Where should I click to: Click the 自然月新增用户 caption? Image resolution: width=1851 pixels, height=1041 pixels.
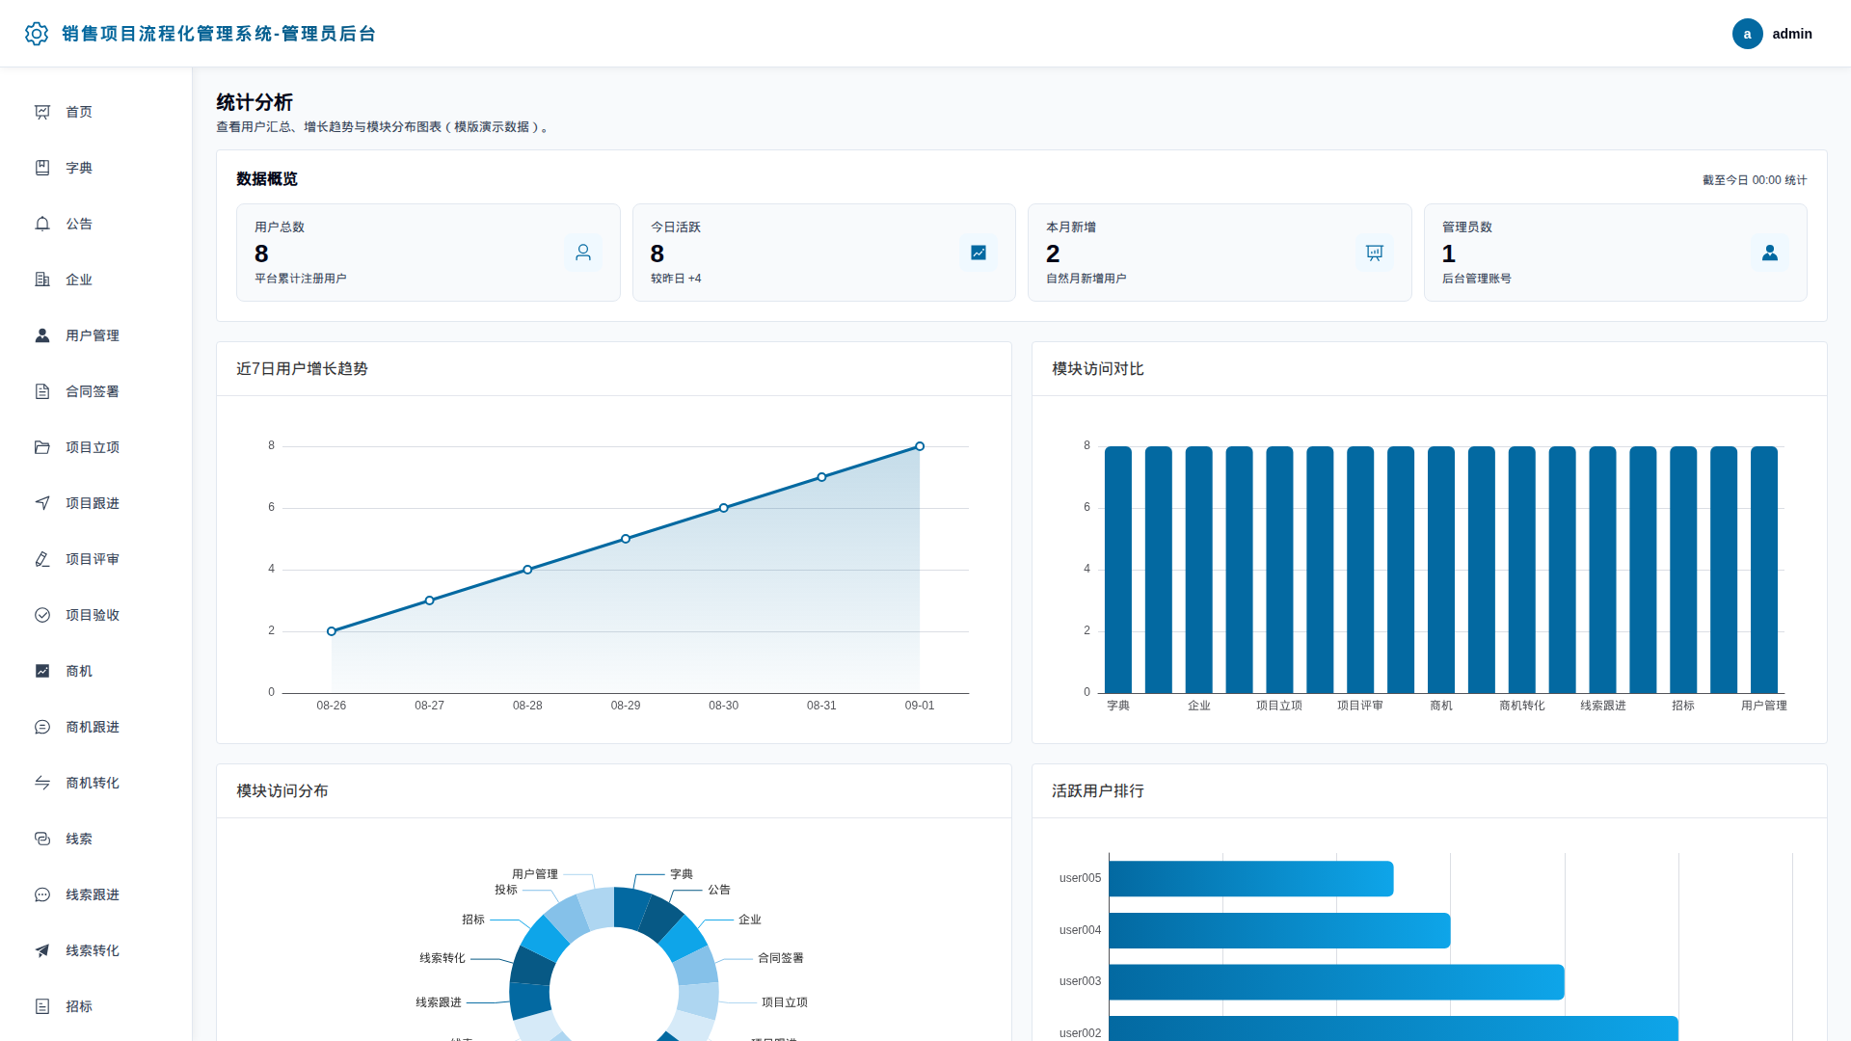1086,279
